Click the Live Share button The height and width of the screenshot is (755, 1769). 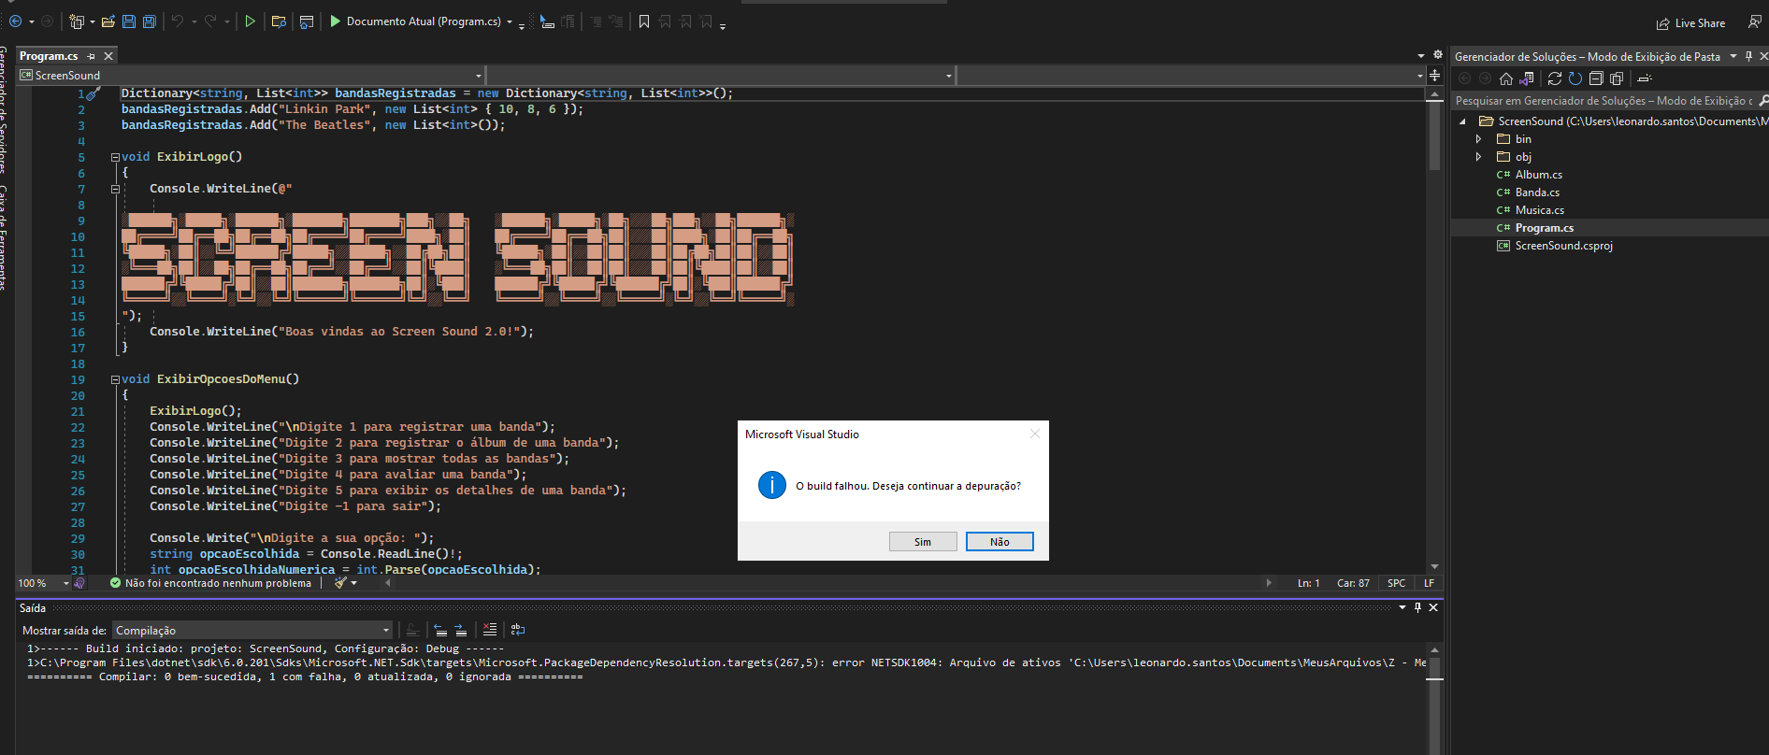coord(1690,23)
